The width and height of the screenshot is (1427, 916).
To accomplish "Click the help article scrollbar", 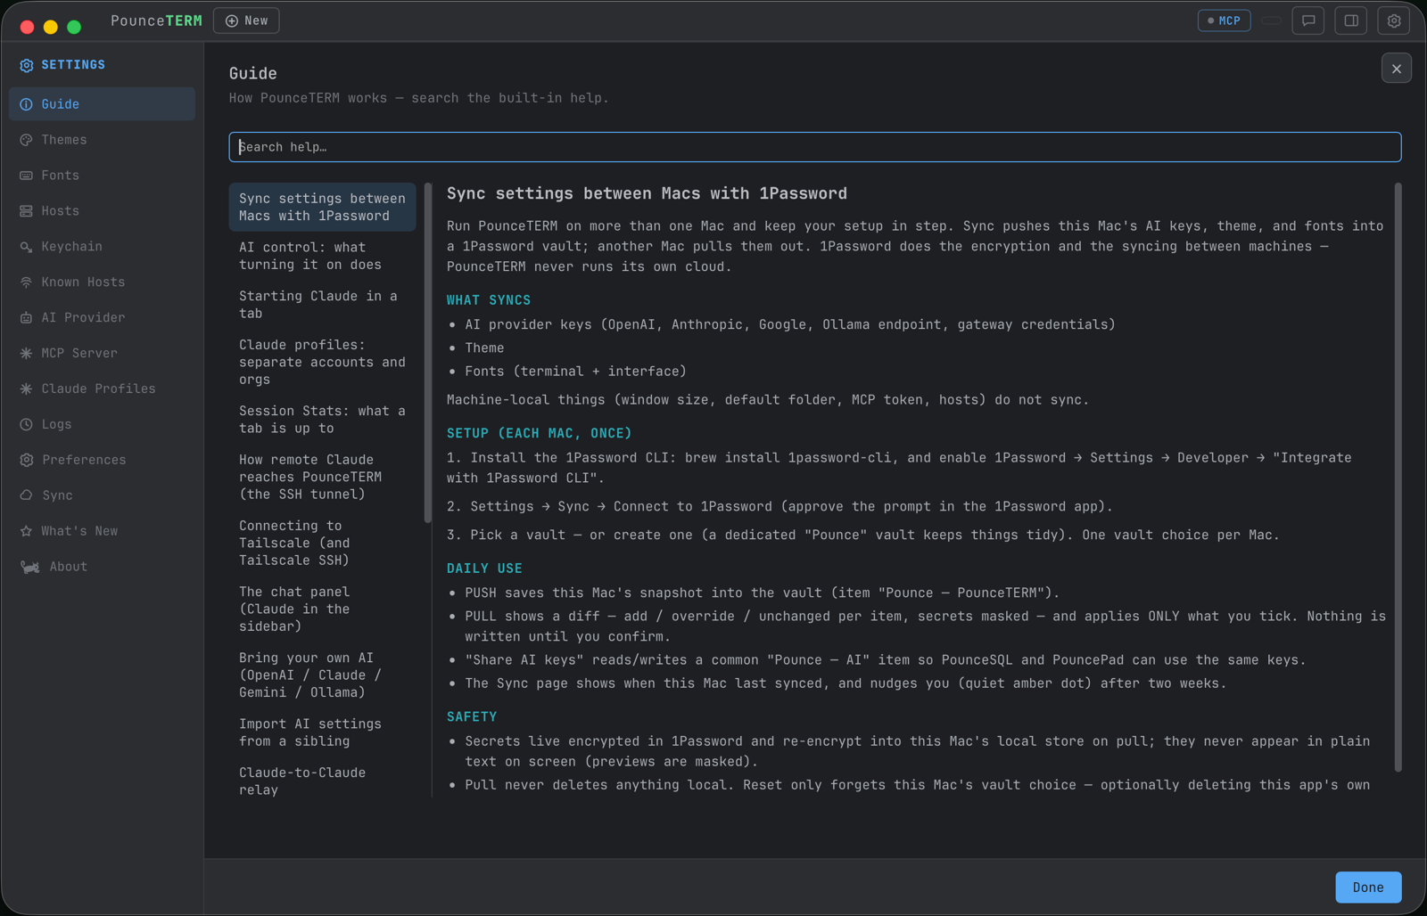I will (x=1398, y=477).
